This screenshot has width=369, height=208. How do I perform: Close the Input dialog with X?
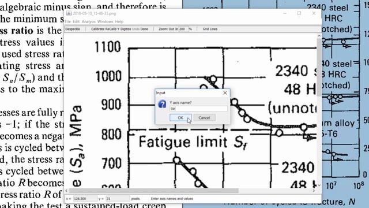225,93
